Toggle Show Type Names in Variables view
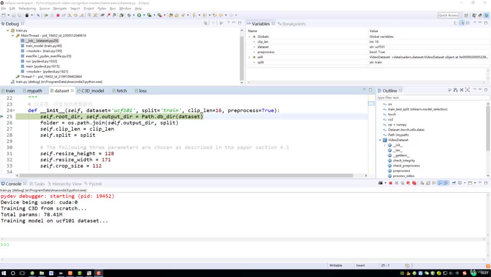 point(455,23)
